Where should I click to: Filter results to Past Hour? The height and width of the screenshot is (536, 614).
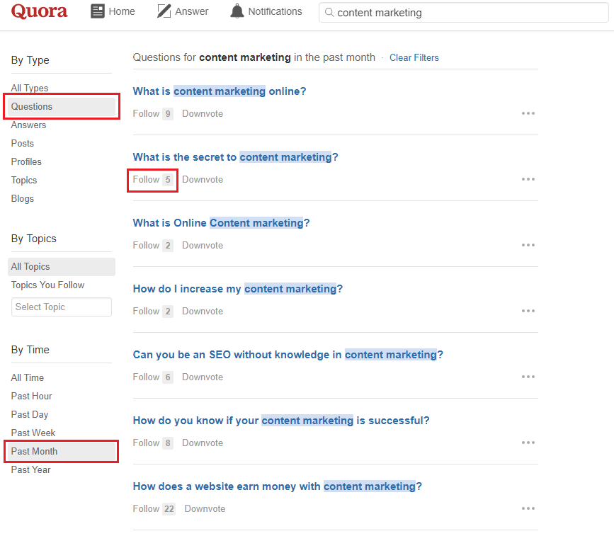pos(31,397)
